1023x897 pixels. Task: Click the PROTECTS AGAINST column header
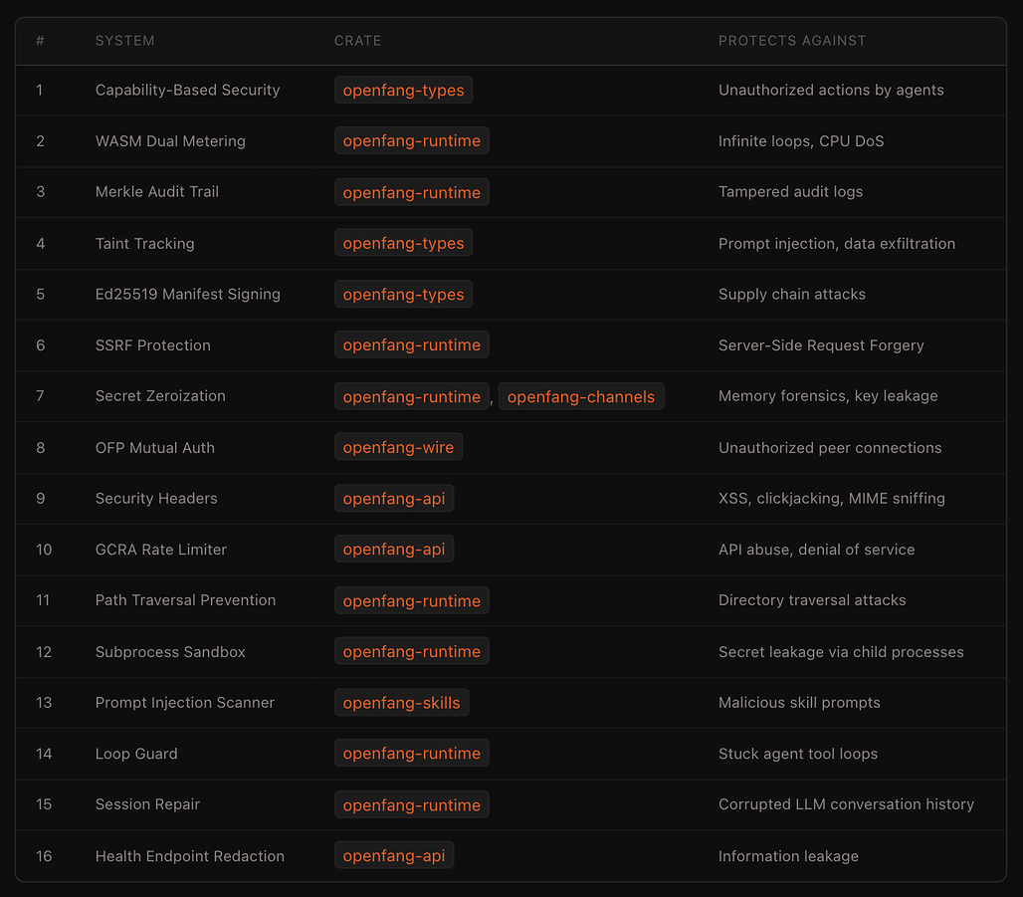coord(792,41)
